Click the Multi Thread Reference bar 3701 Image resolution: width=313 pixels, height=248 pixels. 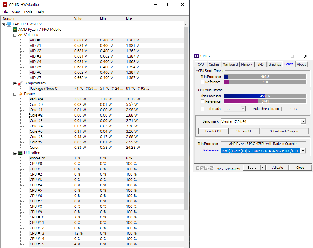(x=265, y=101)
